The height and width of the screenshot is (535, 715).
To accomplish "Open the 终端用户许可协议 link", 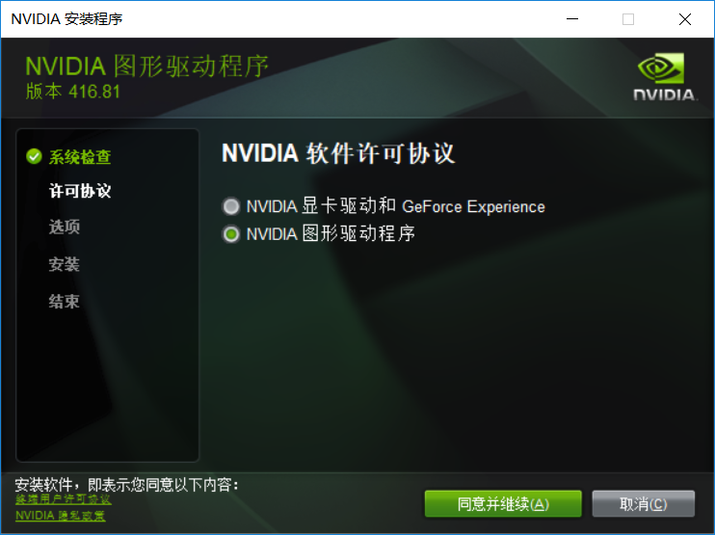I will pyautogui.click(x=64, y=499).
